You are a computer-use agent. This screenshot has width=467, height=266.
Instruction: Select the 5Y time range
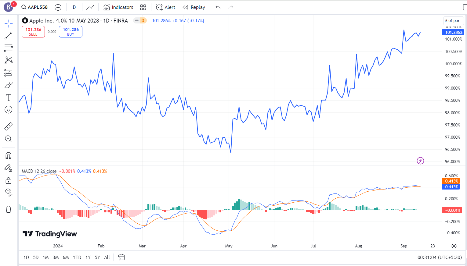pos(97,257)
